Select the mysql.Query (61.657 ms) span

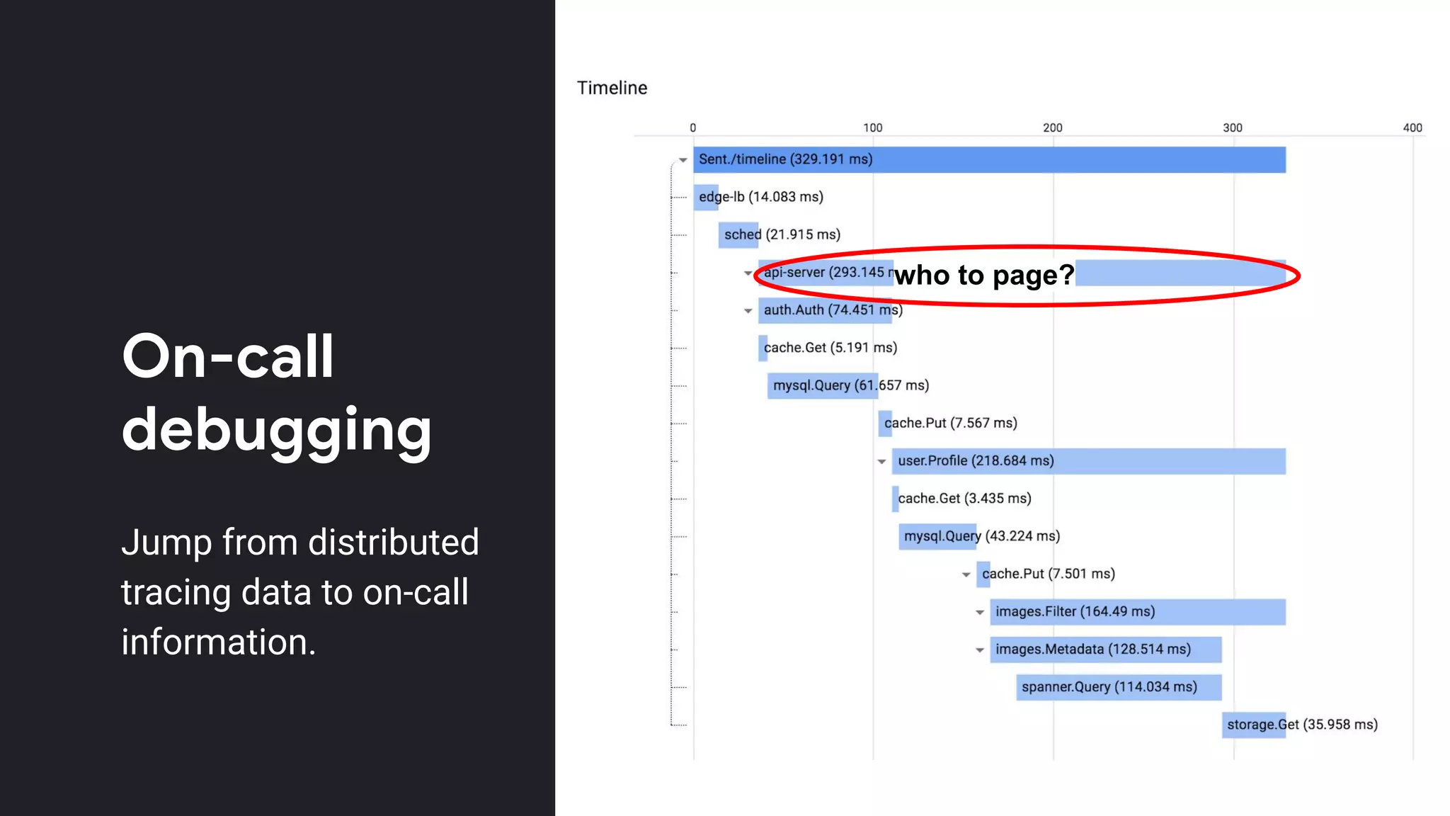pyautogui.click(x=823, y=385)
